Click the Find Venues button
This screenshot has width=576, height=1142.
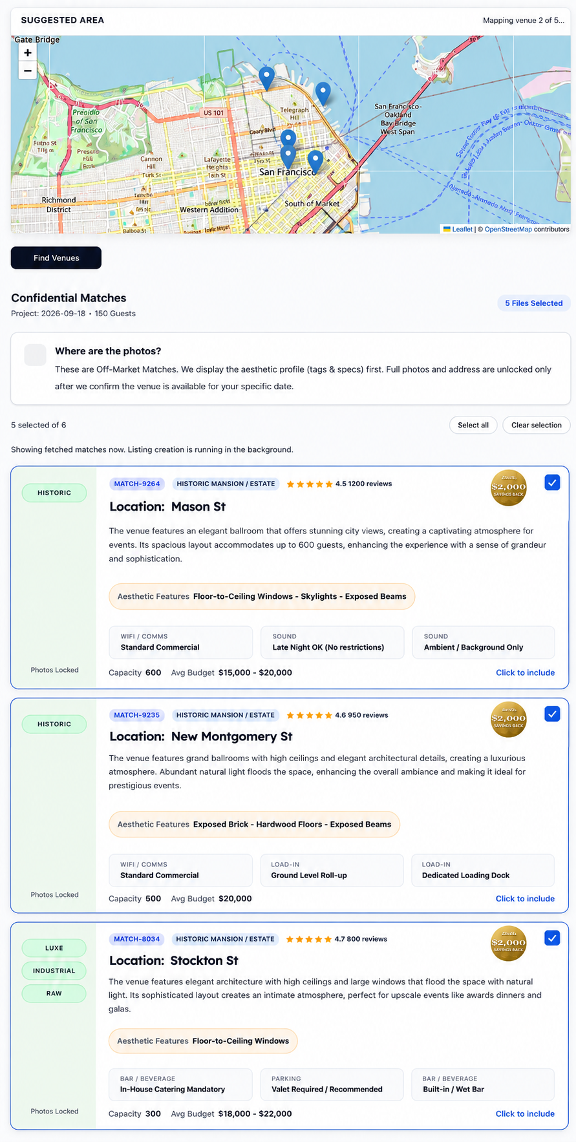[56, 258]
